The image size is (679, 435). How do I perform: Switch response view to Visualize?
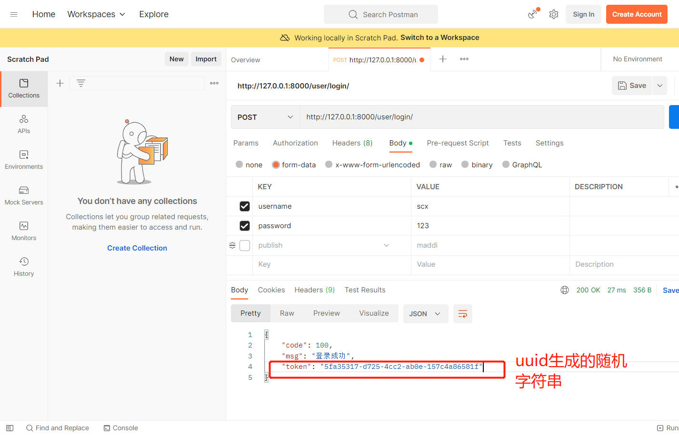[374, 313]
